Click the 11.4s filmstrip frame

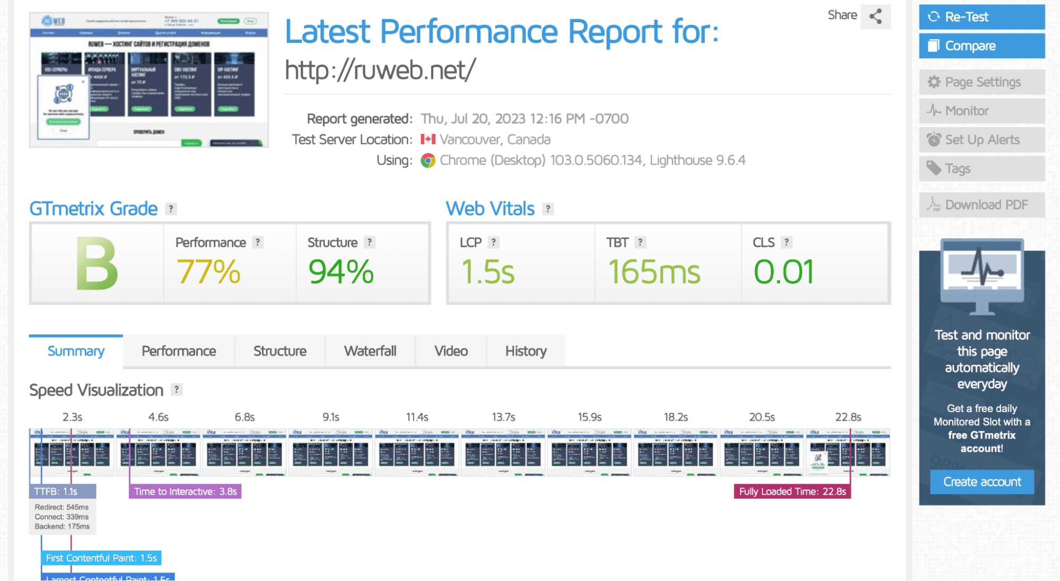pos(417,452)
